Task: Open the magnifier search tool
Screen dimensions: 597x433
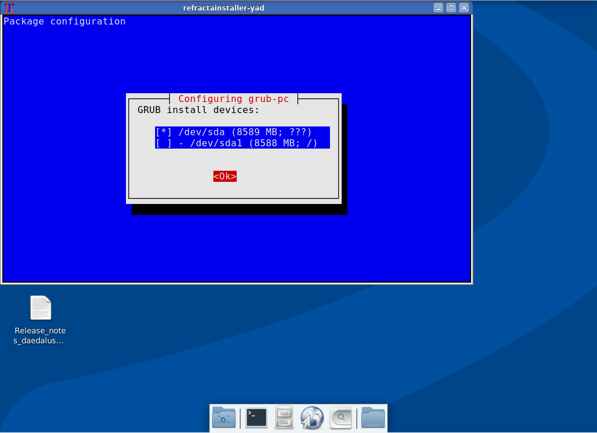Action: (x=340, y=417)
